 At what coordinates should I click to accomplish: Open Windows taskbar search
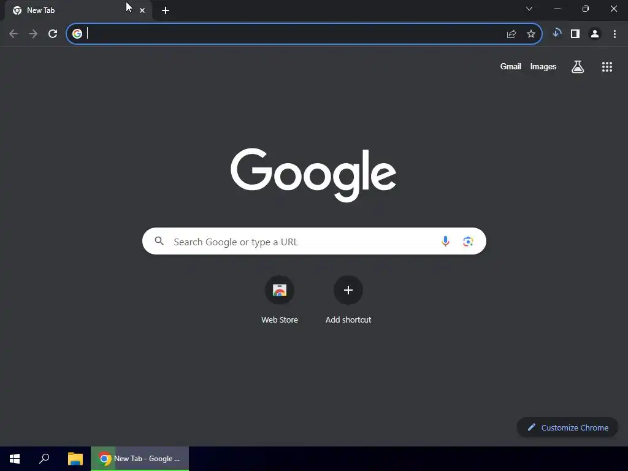point(44,459)
